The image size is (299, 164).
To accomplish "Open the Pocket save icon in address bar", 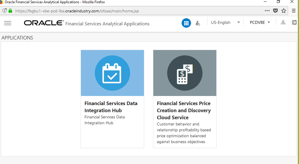I will pyautogui.click(x=275, y=11).
